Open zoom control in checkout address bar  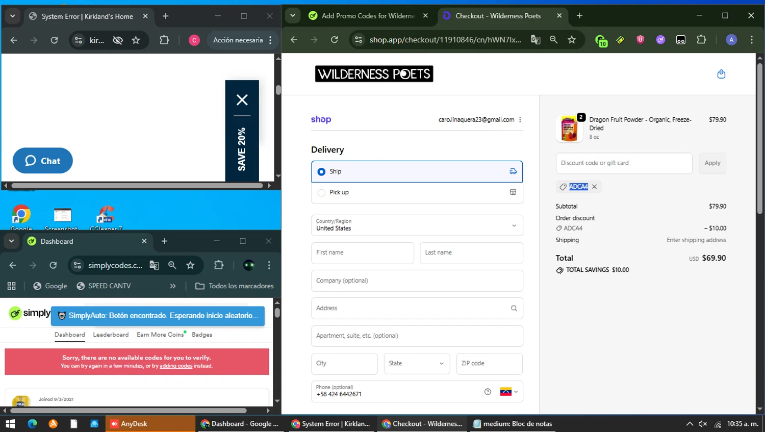[x=553, y=40]
